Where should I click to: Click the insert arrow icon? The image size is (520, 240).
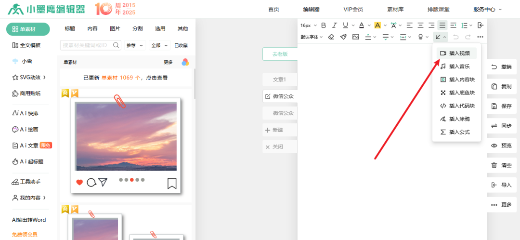[x=438, y=37]
